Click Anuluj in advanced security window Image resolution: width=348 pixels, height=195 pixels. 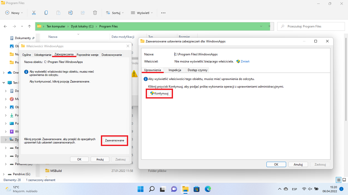click(x=298, y=165)
